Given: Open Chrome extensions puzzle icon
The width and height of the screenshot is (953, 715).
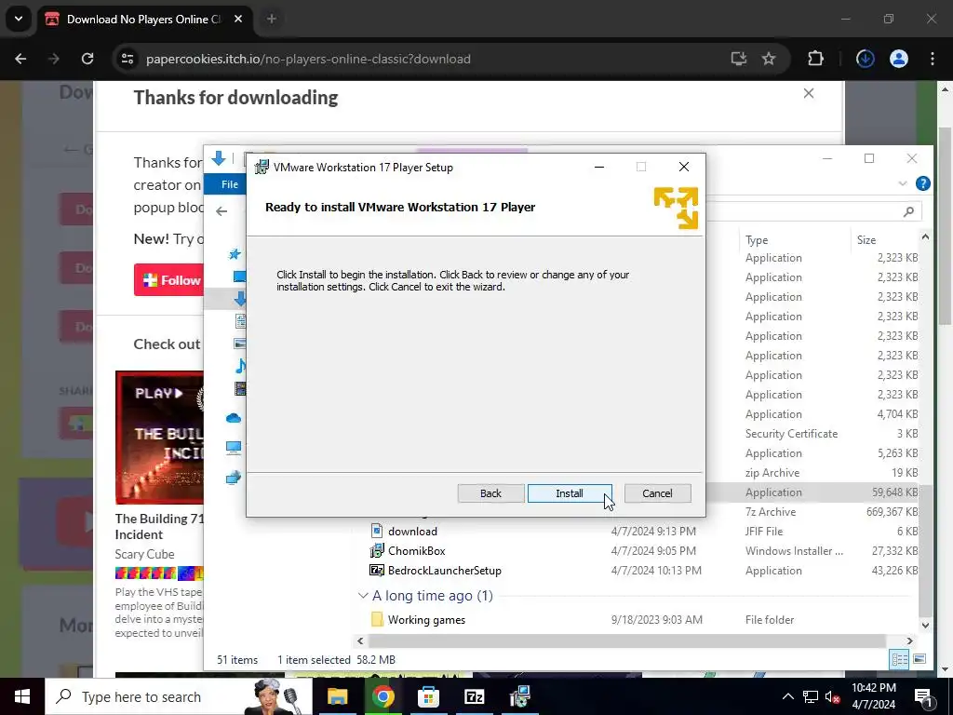Looking at the screenshot, I should (x=815, y=59).
